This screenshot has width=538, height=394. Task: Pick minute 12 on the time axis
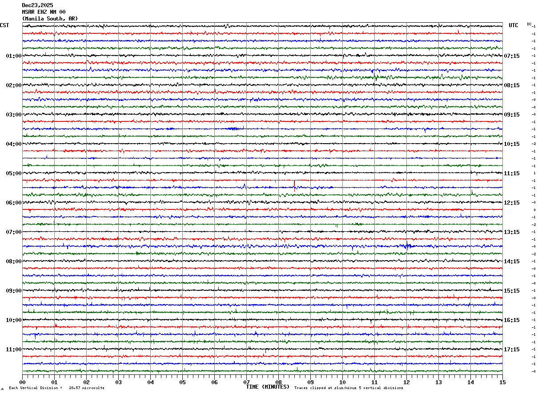tap(406, 382)
